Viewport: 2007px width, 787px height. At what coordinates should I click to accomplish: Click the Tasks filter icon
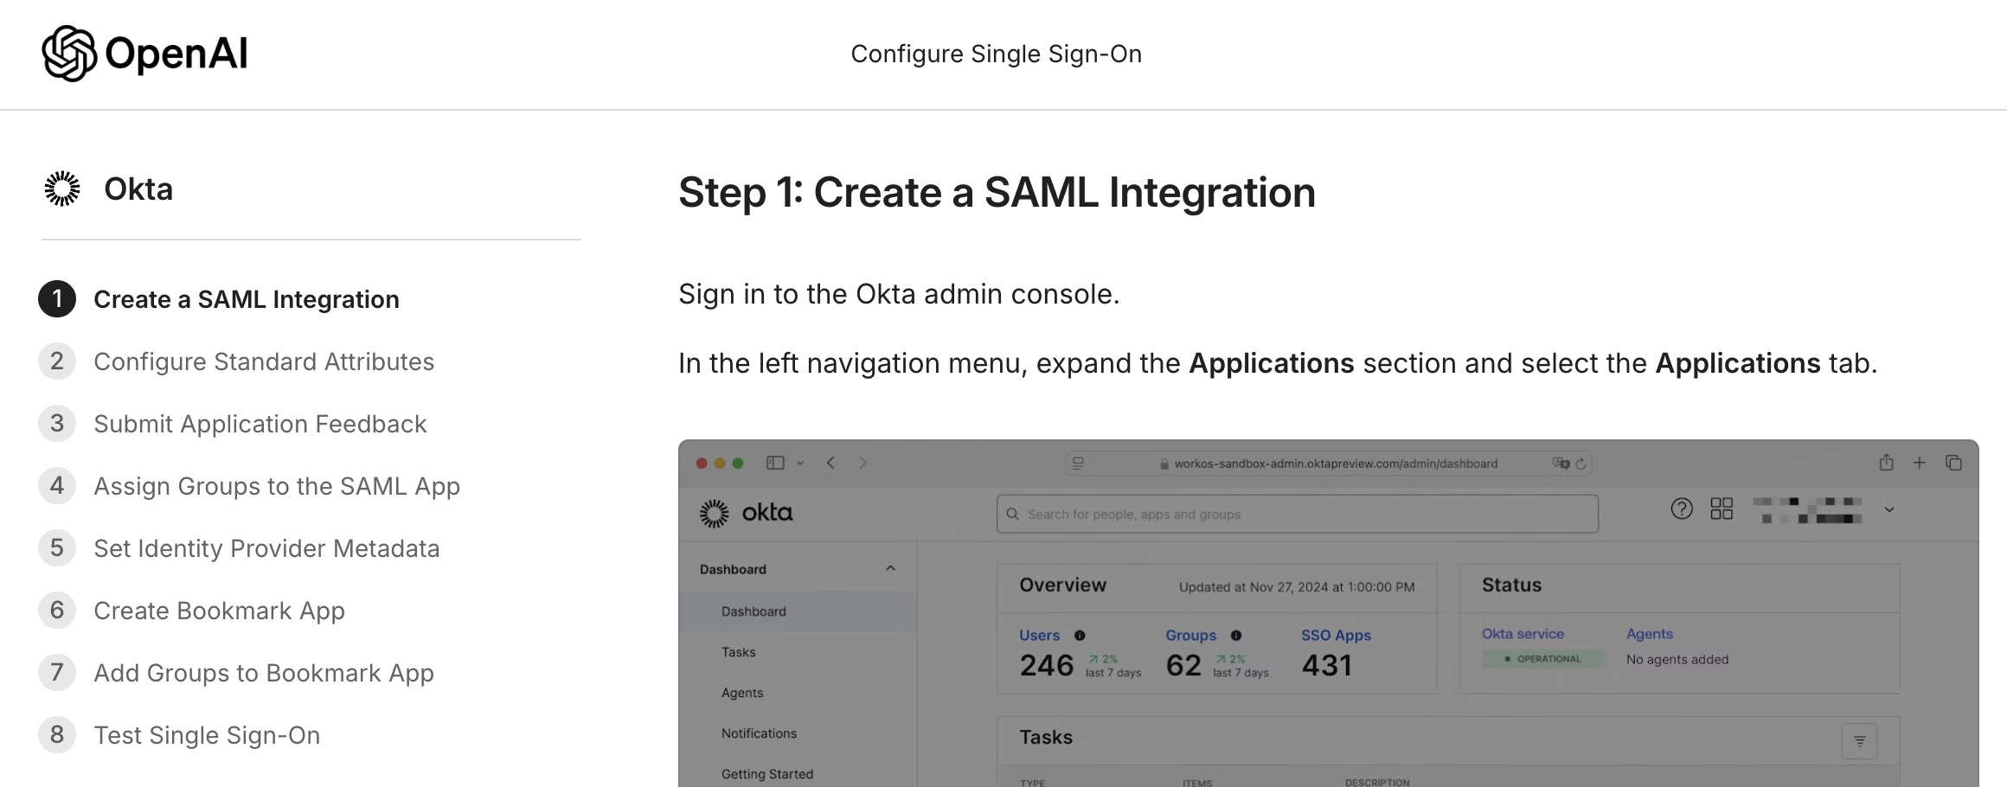(x=1860, y=740)
